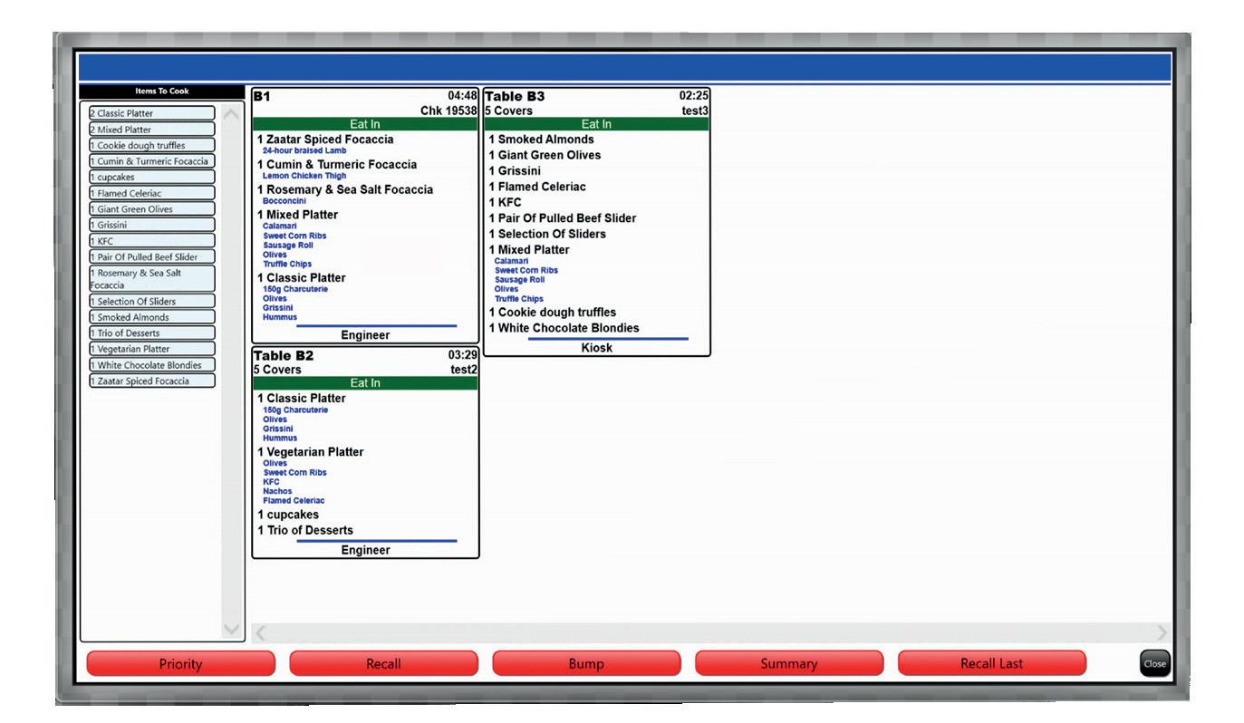
Task: Click the Eat In bar on Table B3
Action: click(x=596, y=125)
